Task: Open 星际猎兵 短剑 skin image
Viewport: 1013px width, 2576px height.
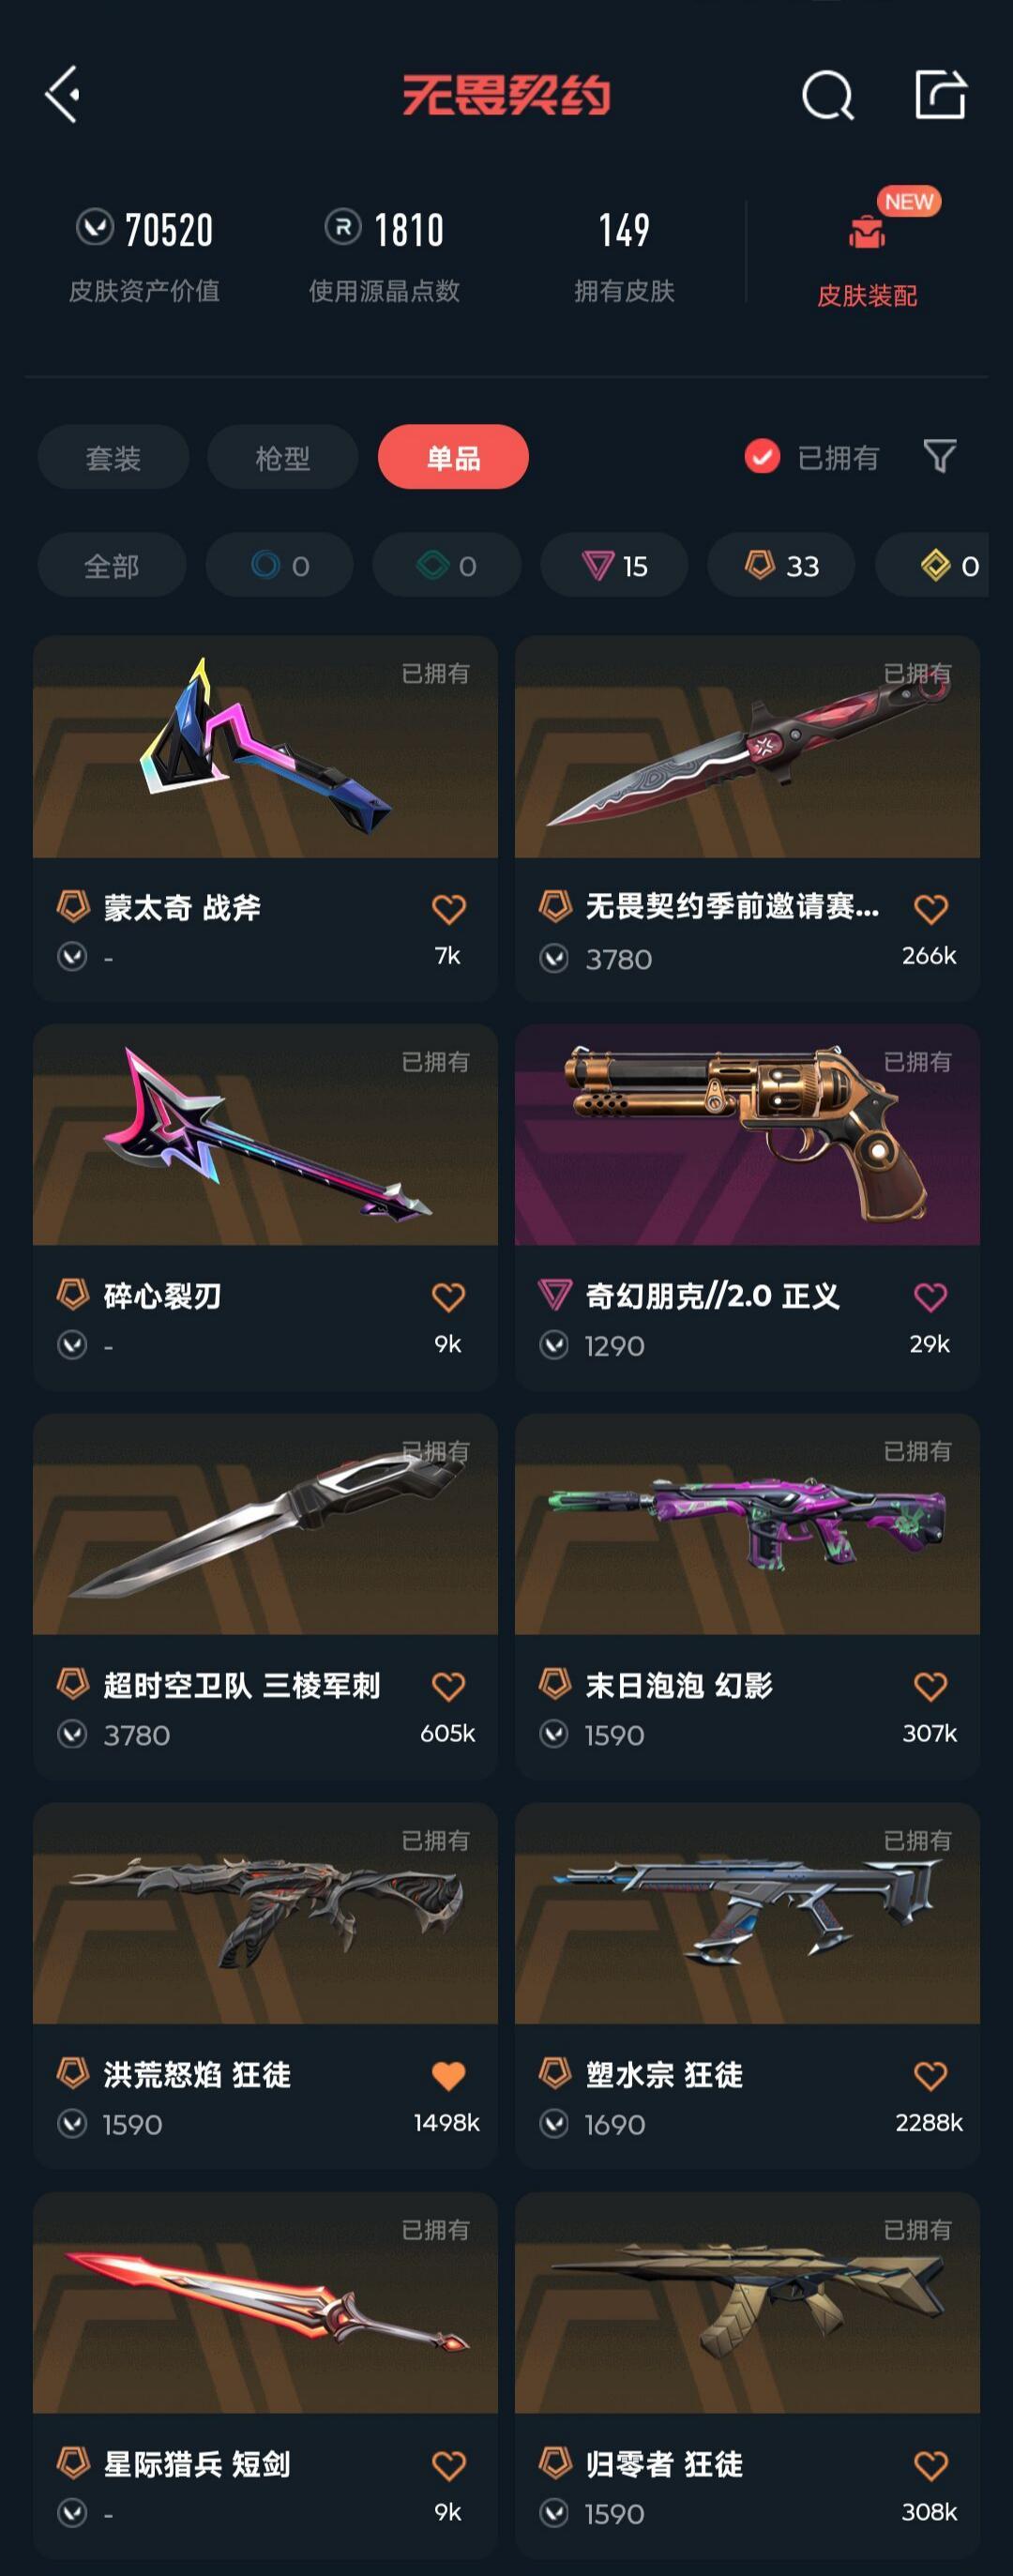Action: click(265, 2303)
